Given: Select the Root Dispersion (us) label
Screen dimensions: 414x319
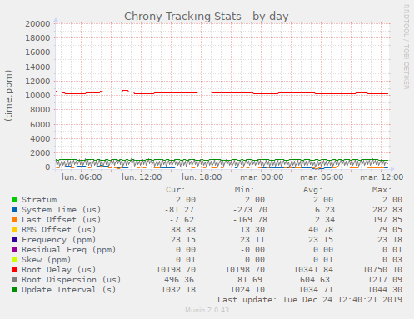Looking at the screenshot, I should tap(72, 280).
